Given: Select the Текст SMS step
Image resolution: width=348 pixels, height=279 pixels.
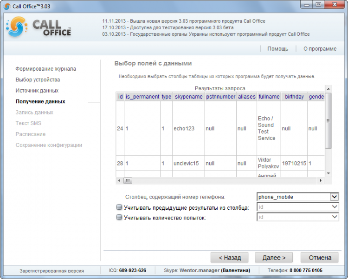Looking at the screenshot, I should (x=28, y=123).
